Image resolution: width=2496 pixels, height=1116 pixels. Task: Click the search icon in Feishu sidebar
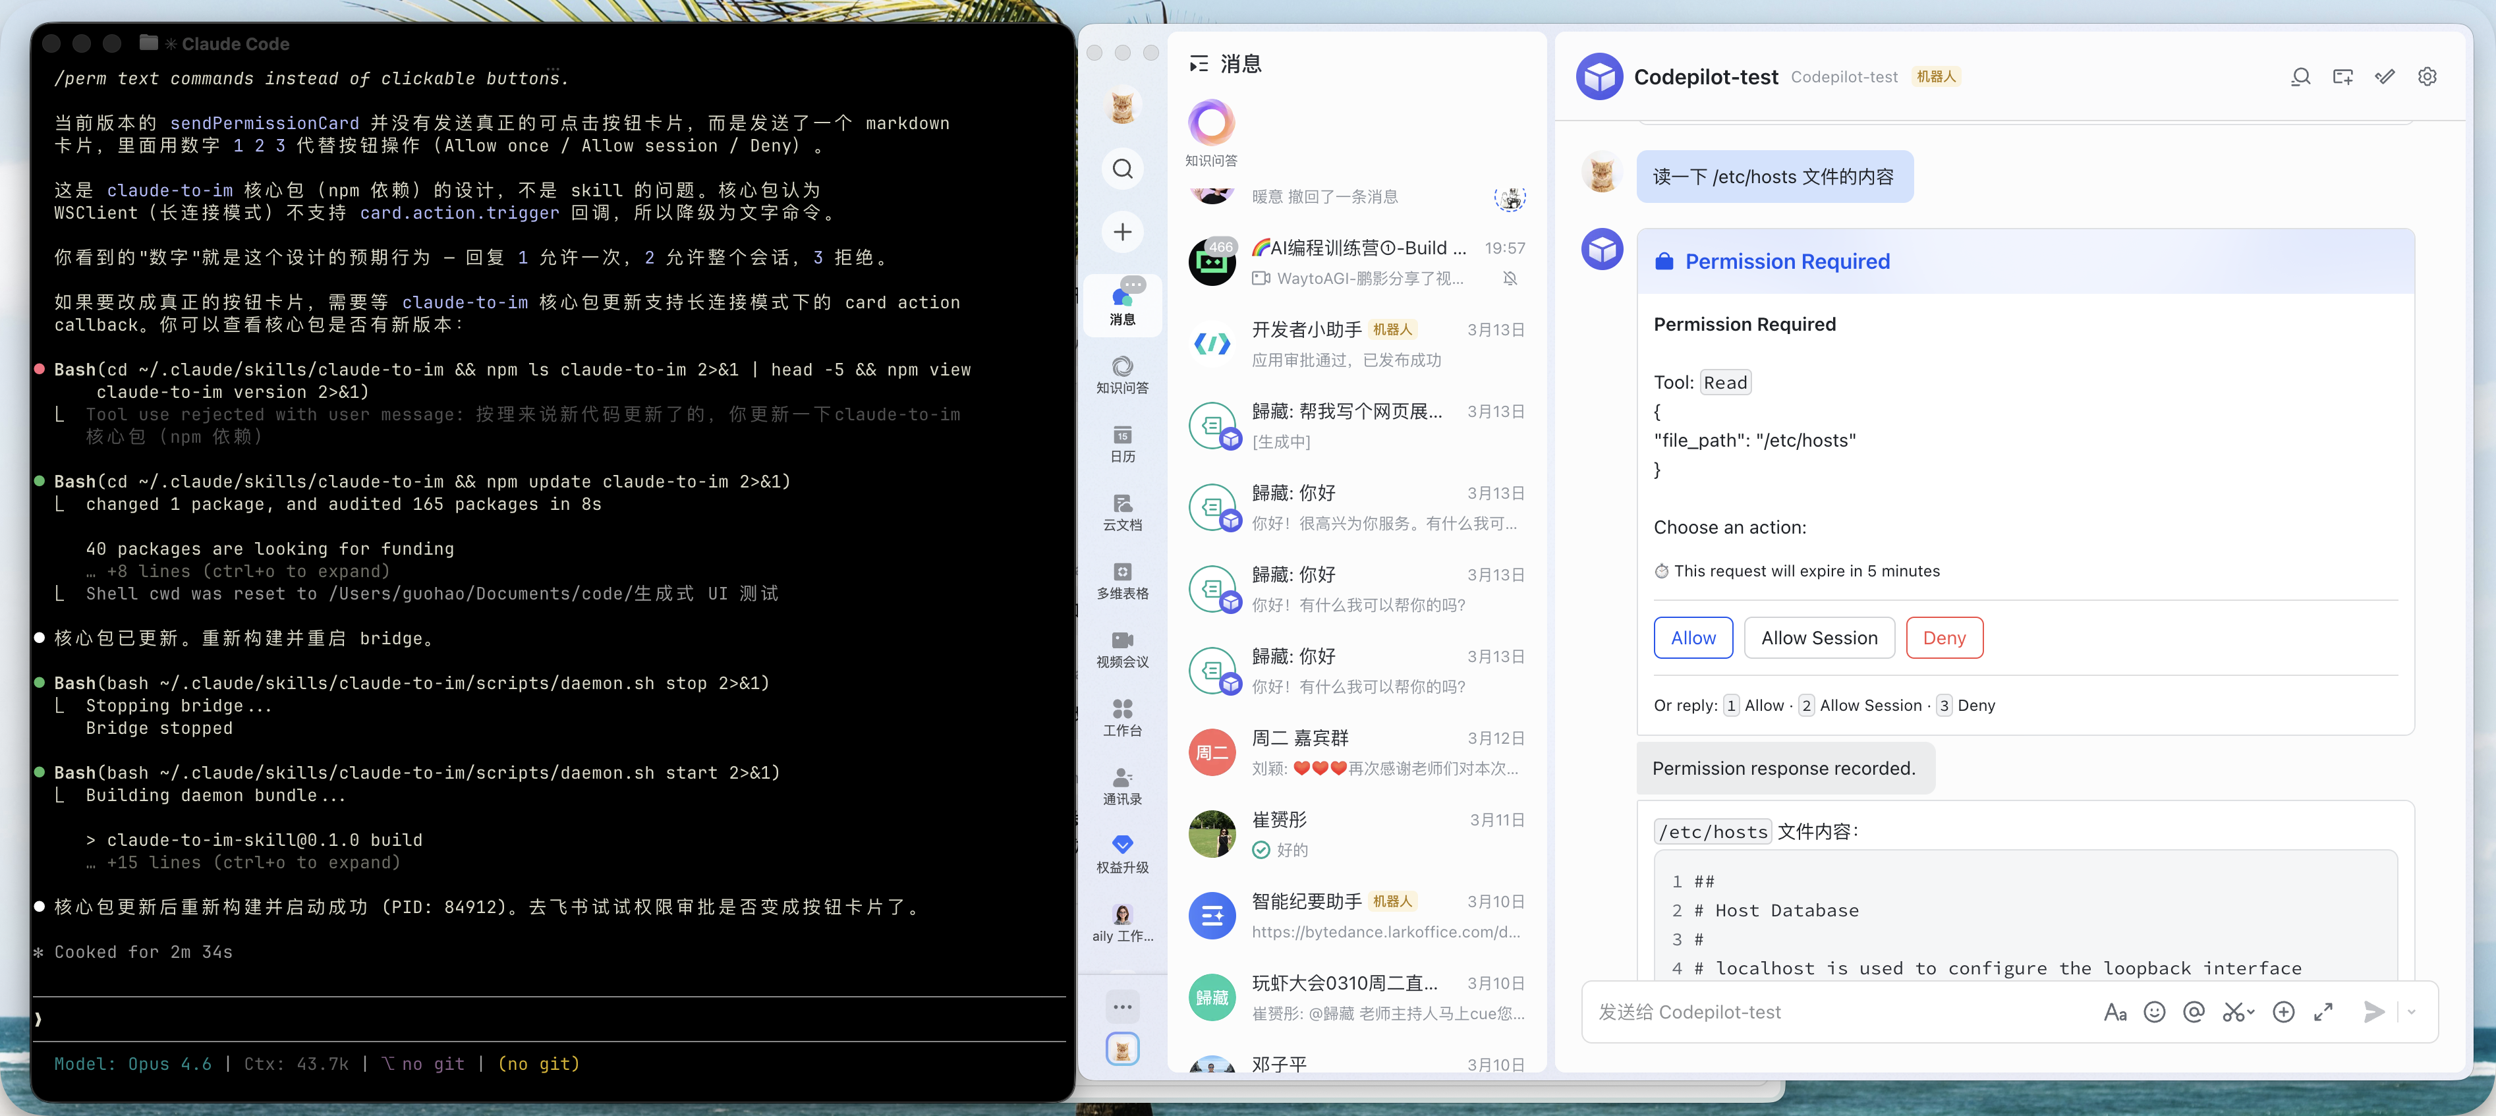(1122, 169)
